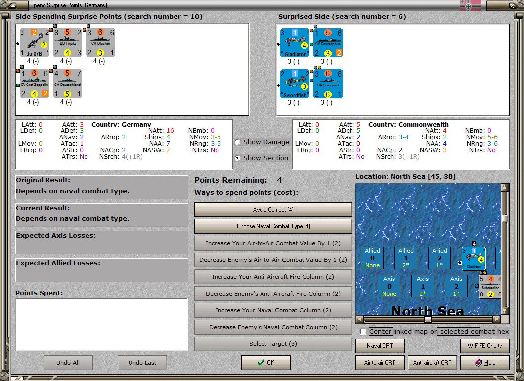Click Avoid Combat (4) button
Viewport: 524px width, 381px height.
273,210
